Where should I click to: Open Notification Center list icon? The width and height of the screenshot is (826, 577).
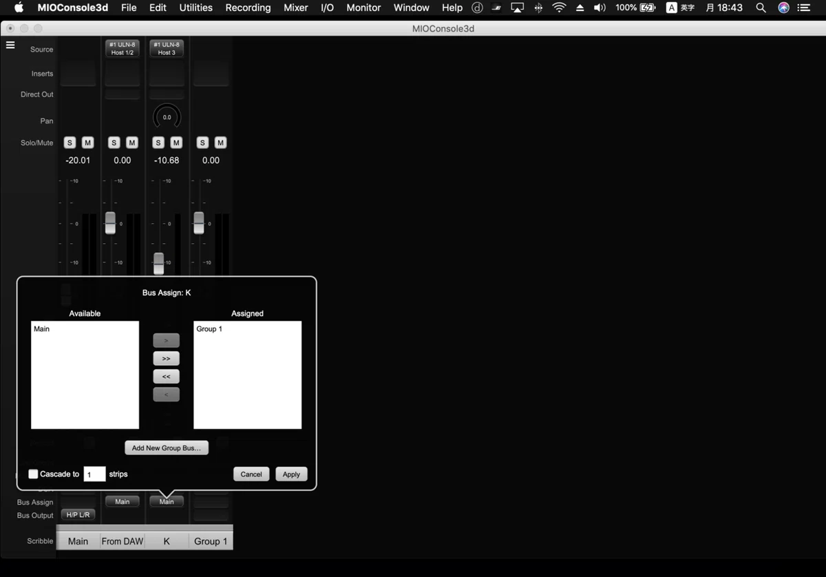click(803, 8)
